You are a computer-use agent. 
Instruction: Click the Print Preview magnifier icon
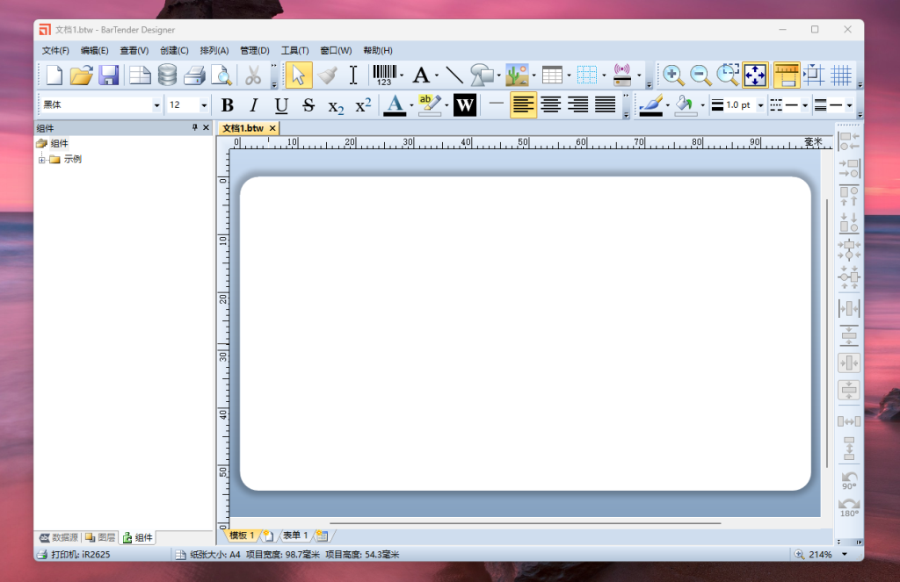221,75
